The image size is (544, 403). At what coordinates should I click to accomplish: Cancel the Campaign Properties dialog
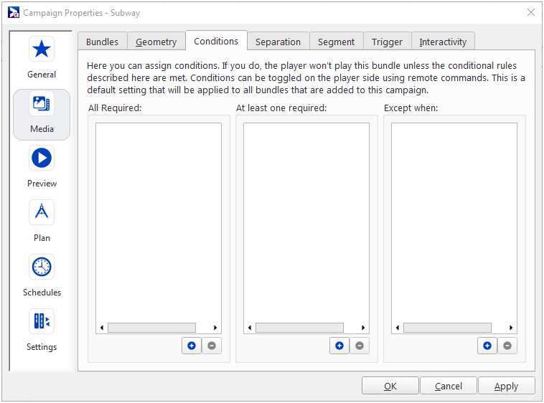click(x=449, y=386)
